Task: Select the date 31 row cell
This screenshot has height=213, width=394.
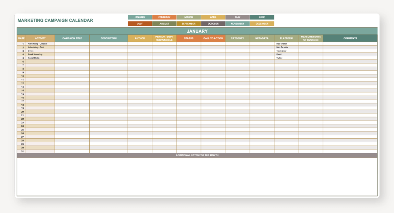Action: pos(21,151)
